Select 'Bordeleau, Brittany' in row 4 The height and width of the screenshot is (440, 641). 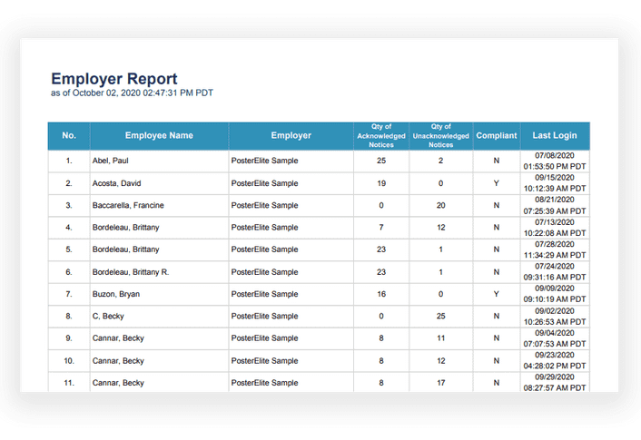pos(125,228)
